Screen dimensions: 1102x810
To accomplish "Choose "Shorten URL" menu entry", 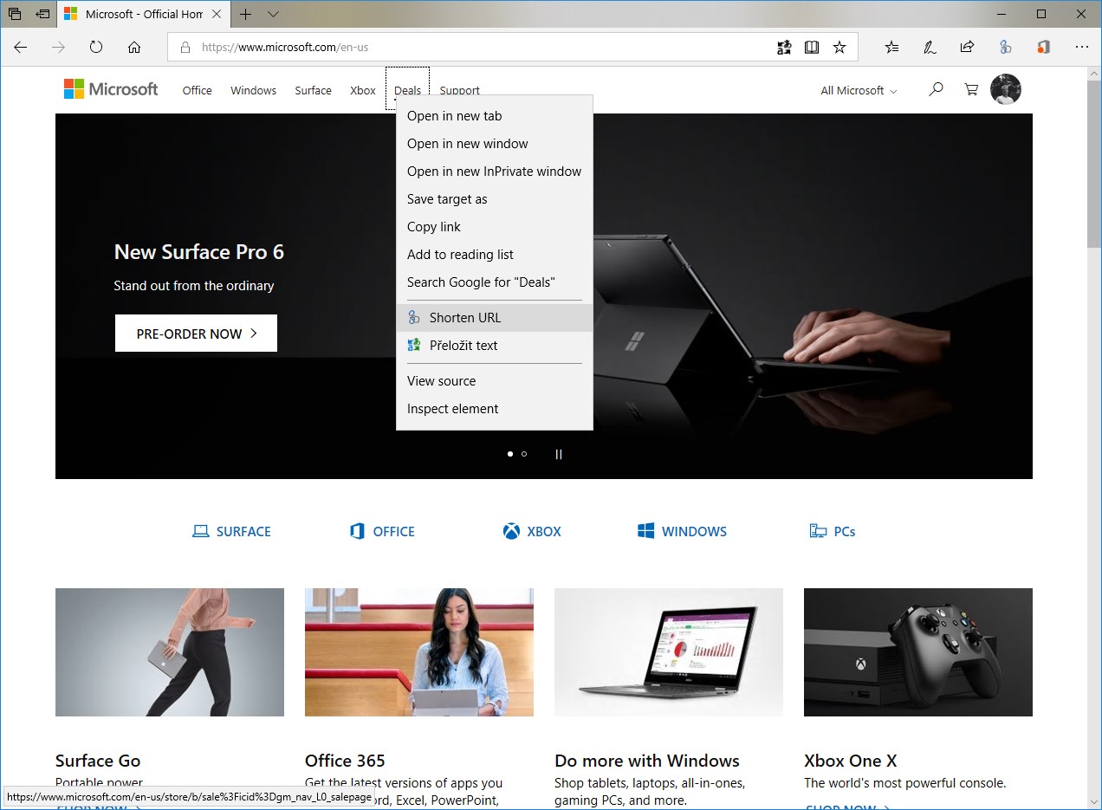I will (x=495, y=318).
